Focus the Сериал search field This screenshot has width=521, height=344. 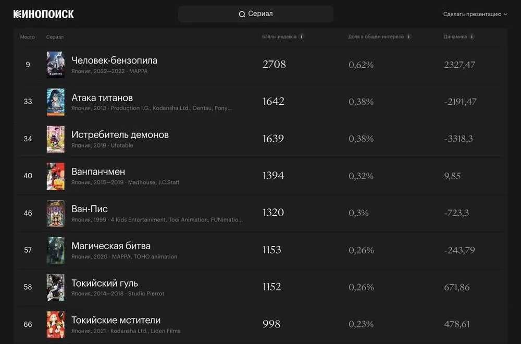(x=255, y=14)
